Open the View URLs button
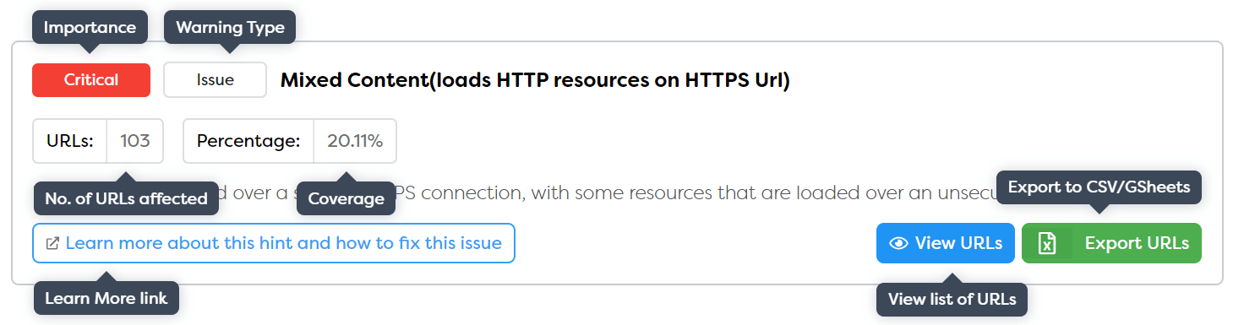 point(946,243)
